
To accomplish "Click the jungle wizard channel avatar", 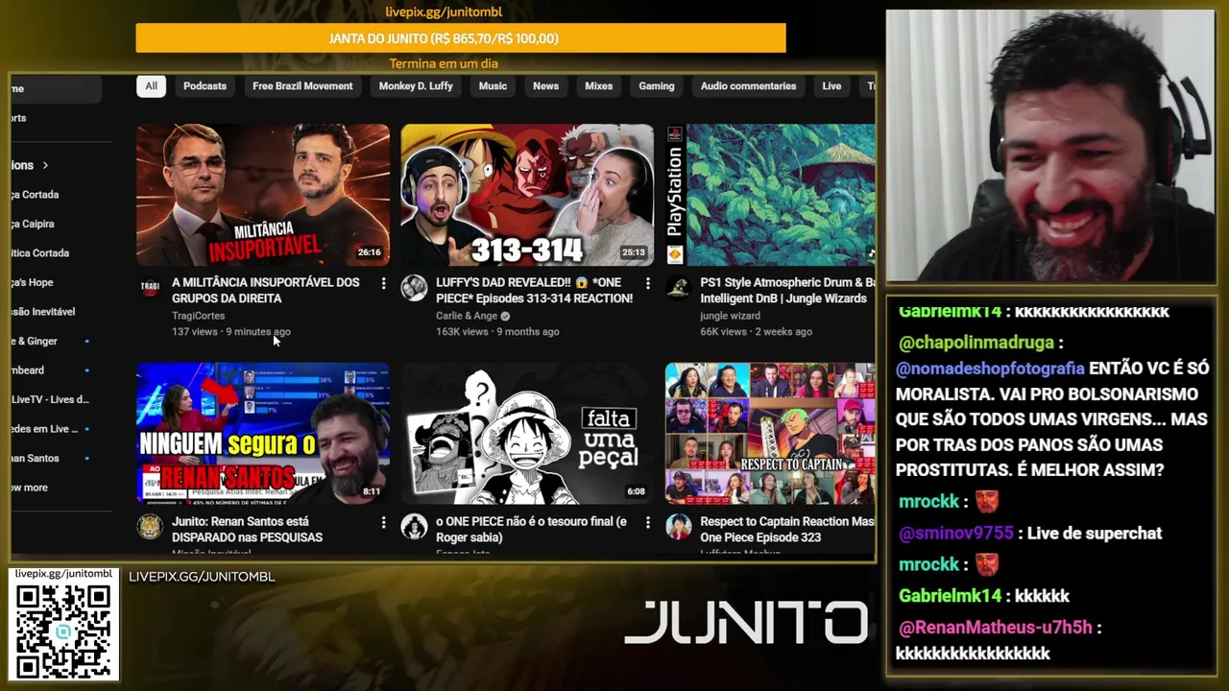I will click(678, 288).
